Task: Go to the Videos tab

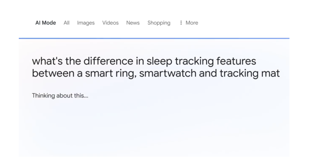Action: click(110, 23)
